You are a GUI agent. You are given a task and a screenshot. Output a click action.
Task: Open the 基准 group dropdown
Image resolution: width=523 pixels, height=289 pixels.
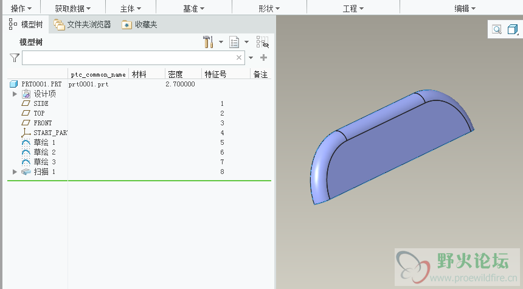193,9
